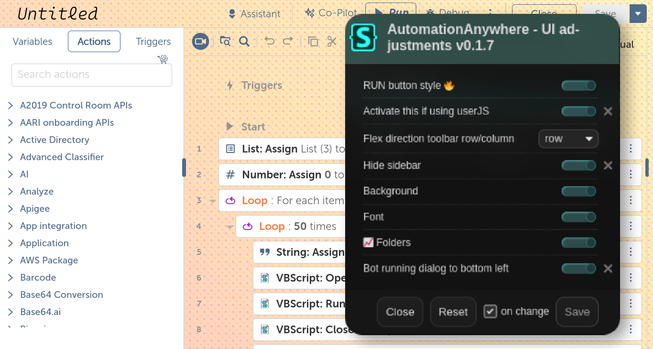This screenshot has width=653, height=349.
Task: Collapse the row 4 Loop 50 times
Action: coord(230,227)
